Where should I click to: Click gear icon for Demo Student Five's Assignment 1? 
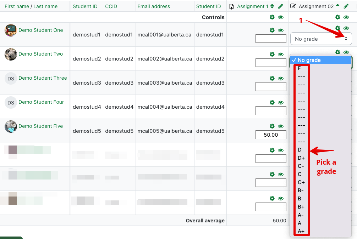coord(272,126)
